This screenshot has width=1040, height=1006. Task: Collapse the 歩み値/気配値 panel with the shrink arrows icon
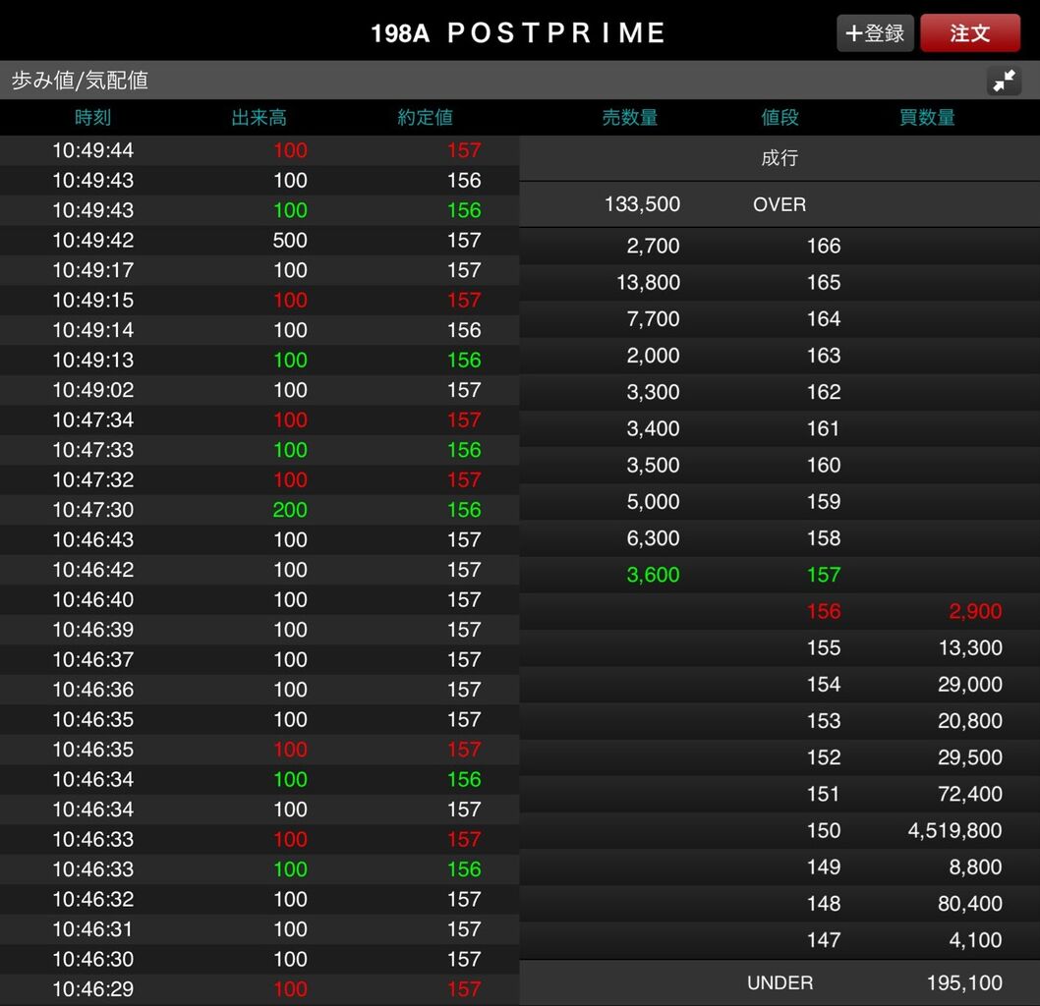tap(1004, 81)
